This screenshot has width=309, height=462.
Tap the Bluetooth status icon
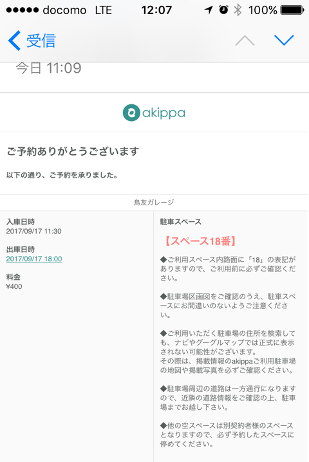(x=238, y=10)
